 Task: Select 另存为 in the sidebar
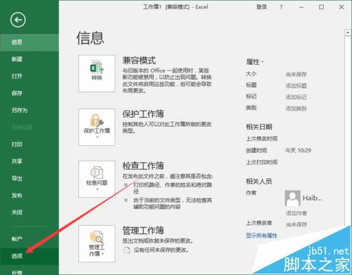click(x=30, y=110)
